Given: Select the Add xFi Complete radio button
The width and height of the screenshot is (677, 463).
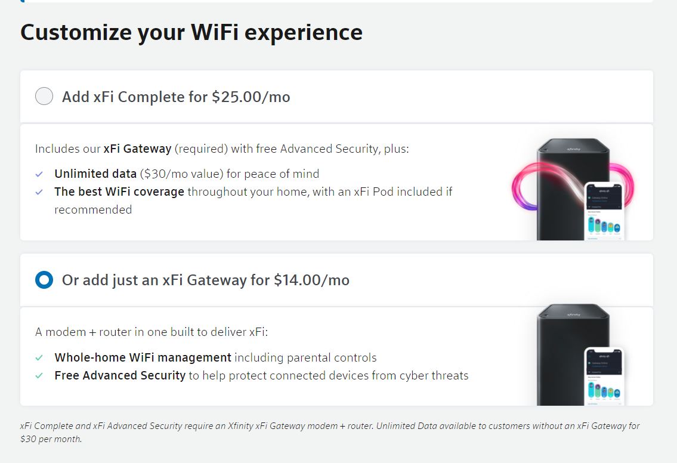Looking at the screenshot, I should (44, 96).
